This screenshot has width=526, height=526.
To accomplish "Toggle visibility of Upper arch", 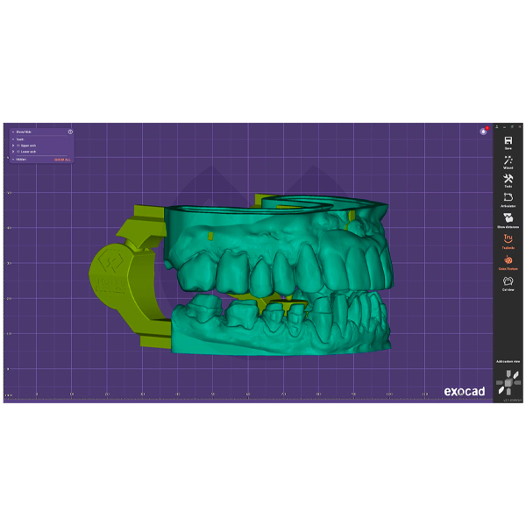I will tap(18, 145).
